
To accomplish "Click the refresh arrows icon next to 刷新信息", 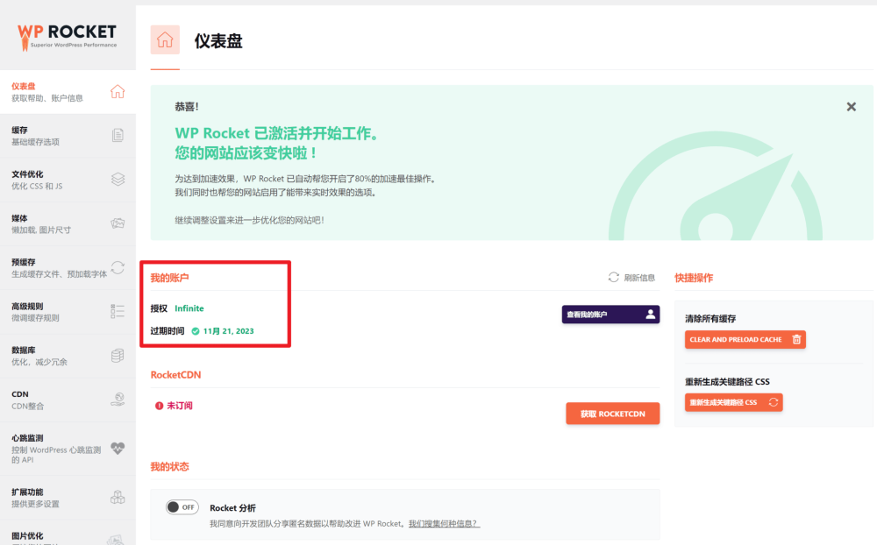I will pos(614,277).
